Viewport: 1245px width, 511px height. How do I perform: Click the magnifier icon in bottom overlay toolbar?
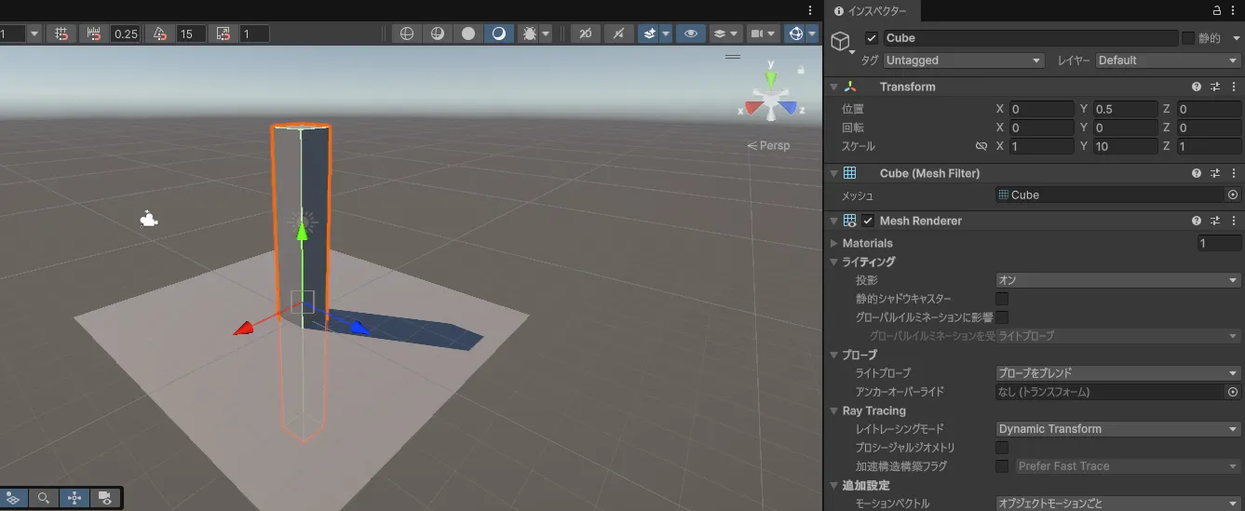click(x=43, y=498)
